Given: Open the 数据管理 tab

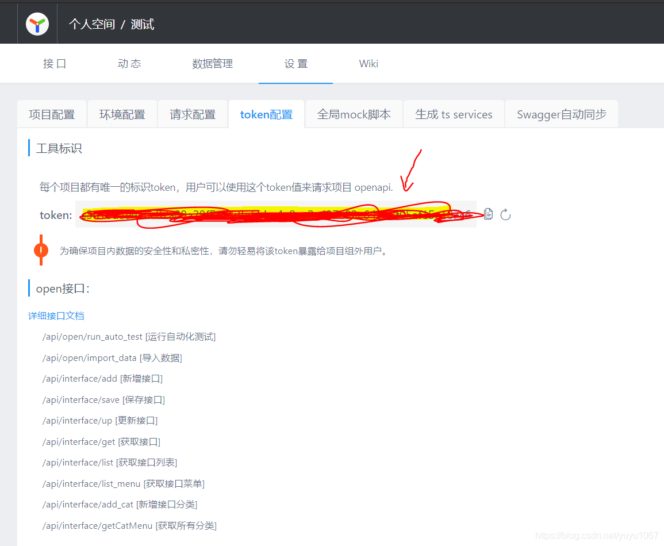Looking at the screenshot, I should click(212, 63).
